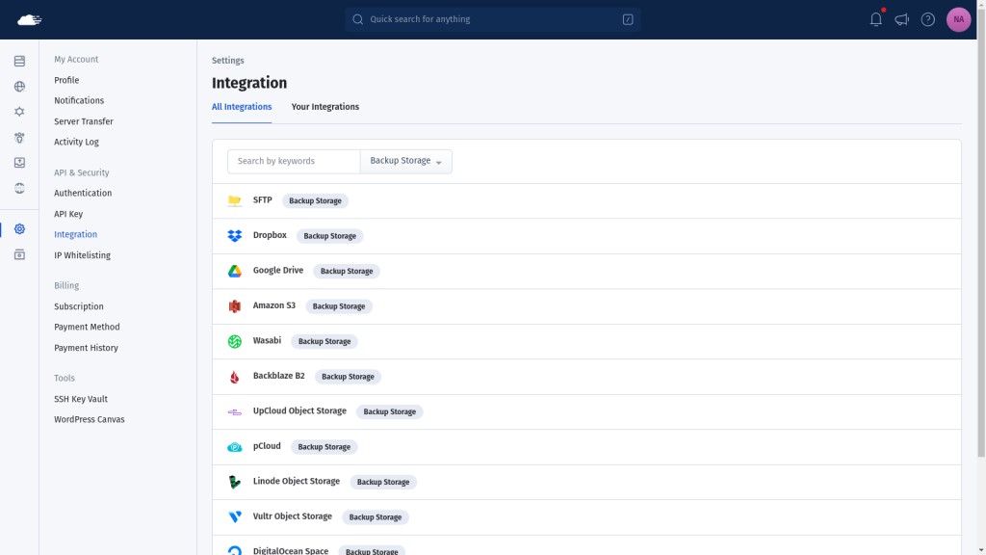
Task: Open the Authentication settings link
Action: [x=83, y=193]
